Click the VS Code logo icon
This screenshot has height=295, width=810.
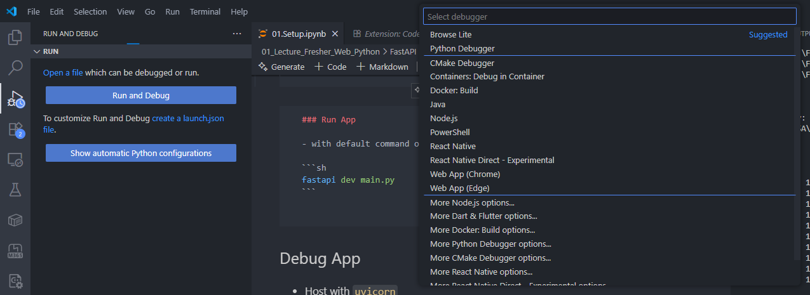tap(11, 11)
